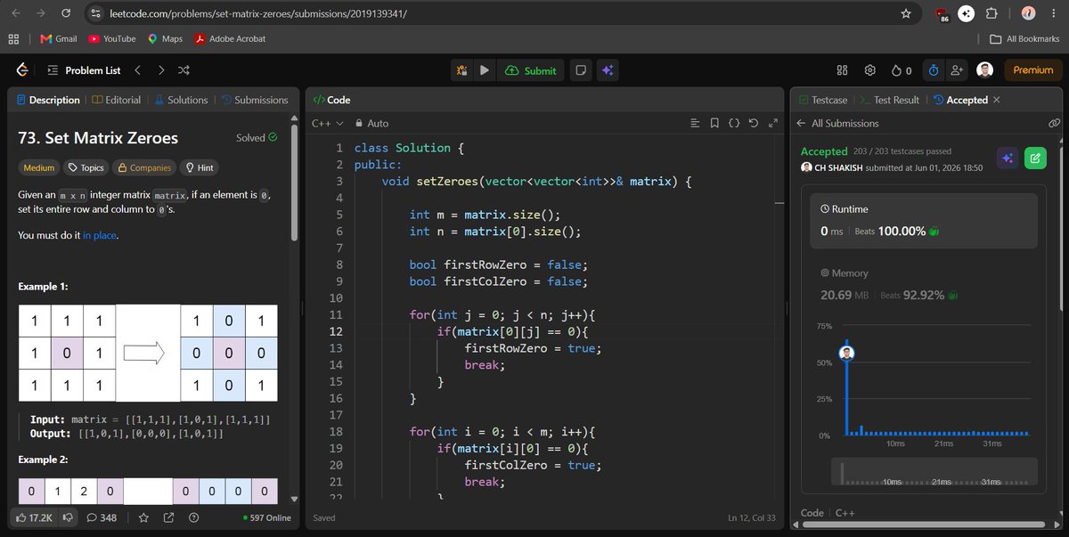
Task: Open the feedback help question icon
Action: [x=193, y=517]
